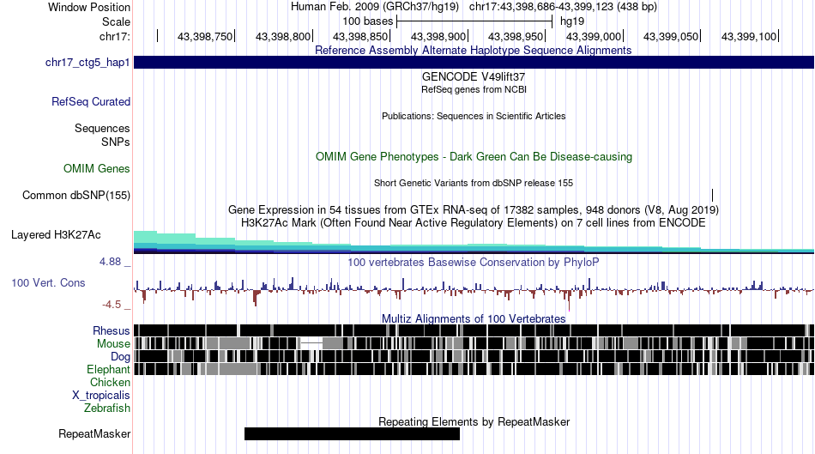Click the 43,398,750 ruler position

click(x=205, y=36)
